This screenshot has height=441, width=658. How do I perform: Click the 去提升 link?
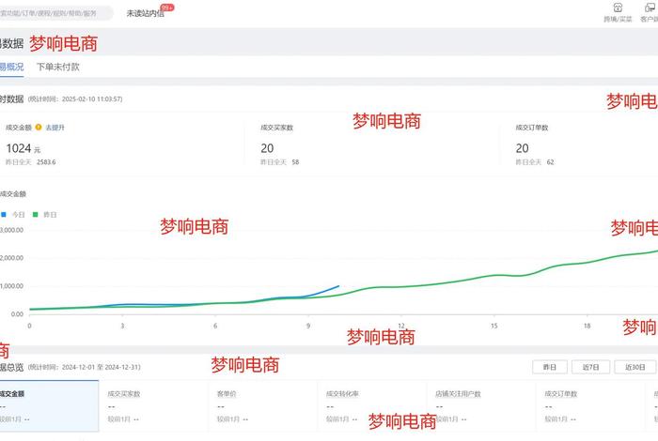[x=55, y=128]
